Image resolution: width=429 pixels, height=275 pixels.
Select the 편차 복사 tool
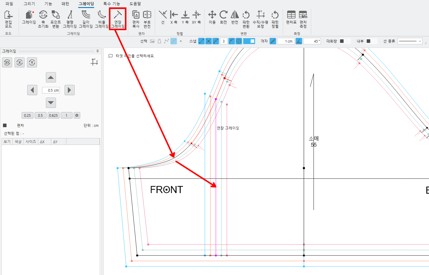click(x=136, y=19)
